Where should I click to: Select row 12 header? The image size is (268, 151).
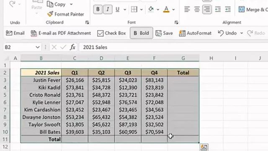pos(5,147)
